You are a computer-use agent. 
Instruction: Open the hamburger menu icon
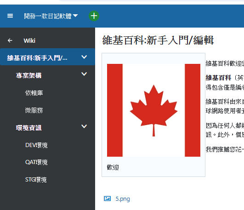[10, 16]
